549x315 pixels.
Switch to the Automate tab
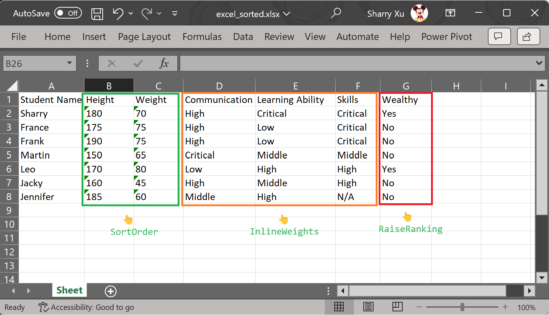pos(358,37)
